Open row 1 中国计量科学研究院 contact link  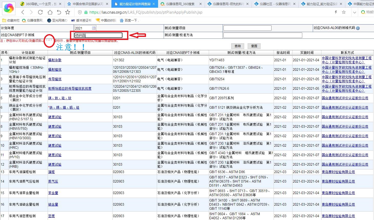347,60
